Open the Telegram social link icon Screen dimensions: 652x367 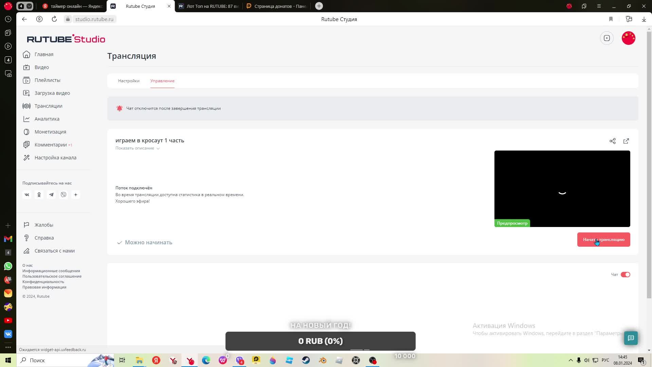click(x=51, y=195)
